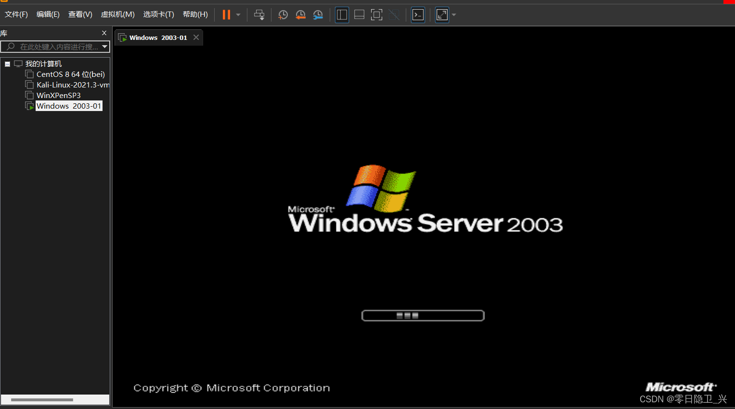Viewport: 735px width, 409px height.
Task: Select the Kali-Linux-2021.3-vm entry
Action: tap(73, 85)
